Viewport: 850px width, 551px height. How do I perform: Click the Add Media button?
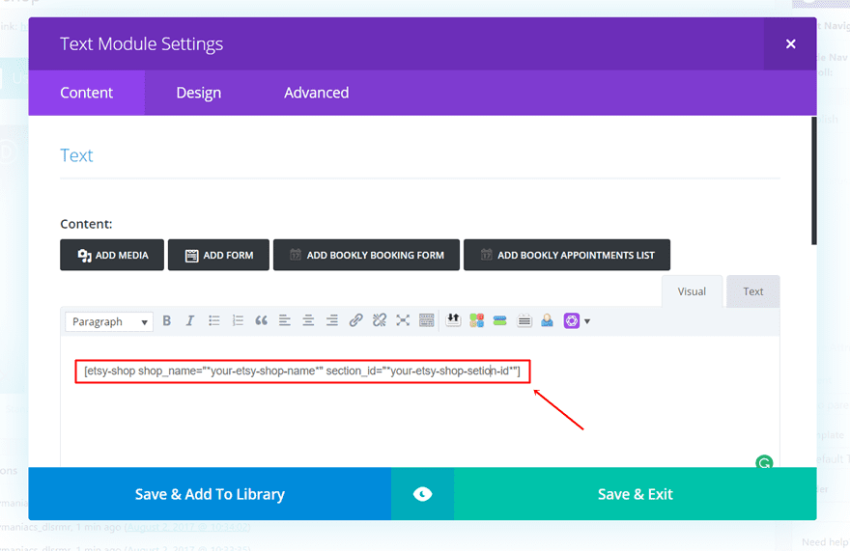112,256
